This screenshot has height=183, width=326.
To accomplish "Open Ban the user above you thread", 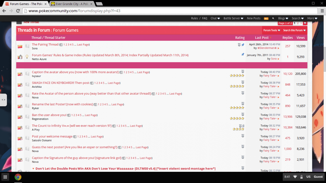I will [x=49, y=115].
